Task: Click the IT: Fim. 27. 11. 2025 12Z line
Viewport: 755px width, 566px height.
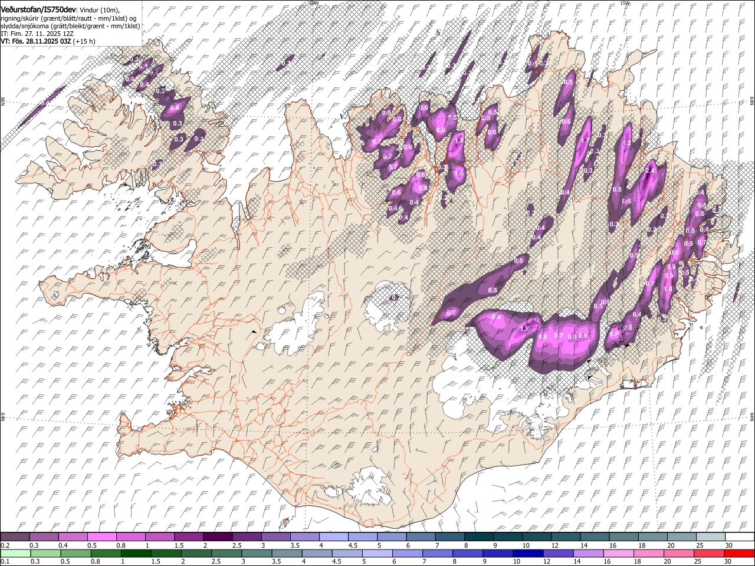Action: 37,34
